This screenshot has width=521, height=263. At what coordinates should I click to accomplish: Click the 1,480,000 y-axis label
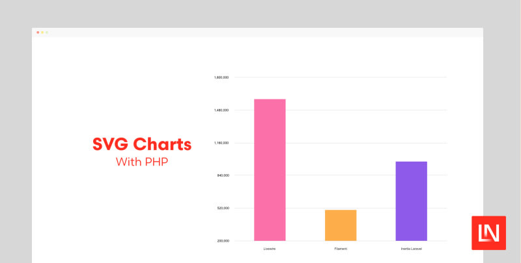221,110
